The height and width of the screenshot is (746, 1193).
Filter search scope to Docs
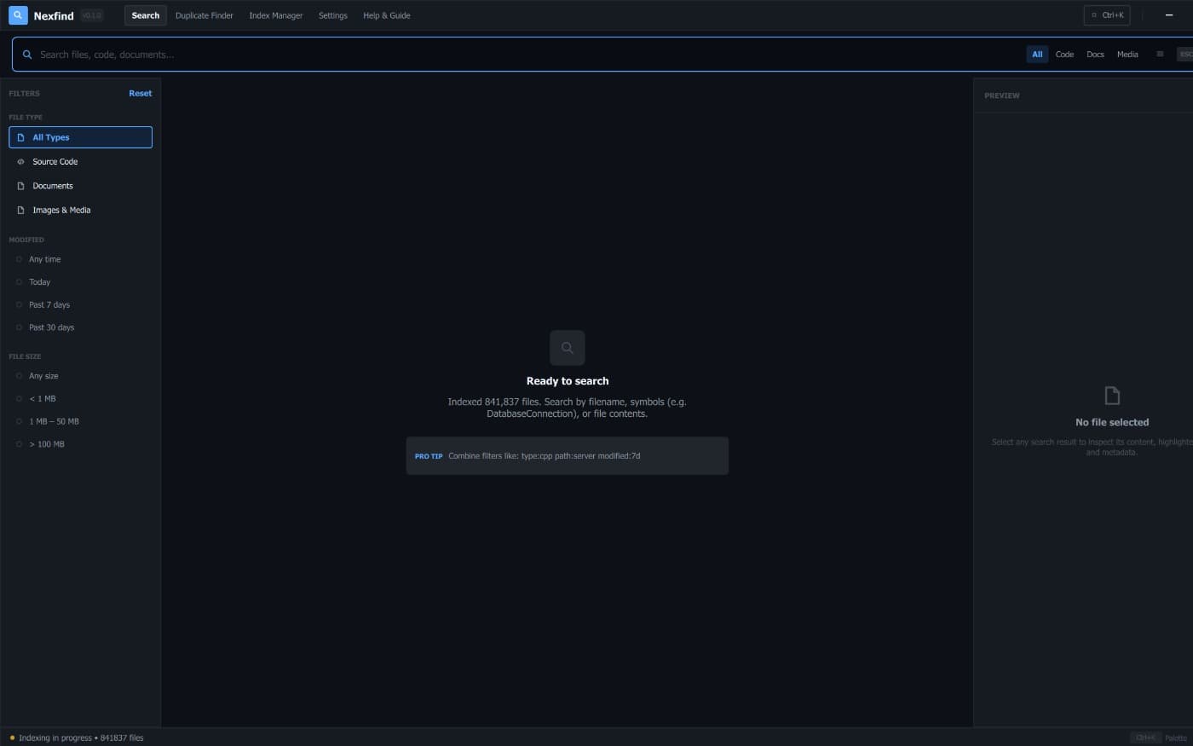coord(1095,55)
